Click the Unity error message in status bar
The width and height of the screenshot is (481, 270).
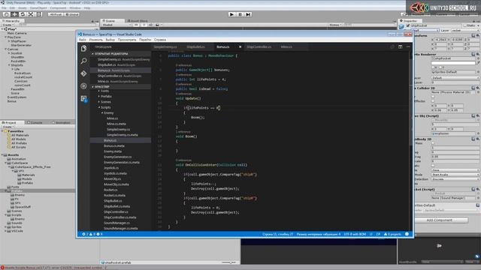pos(55,268)
